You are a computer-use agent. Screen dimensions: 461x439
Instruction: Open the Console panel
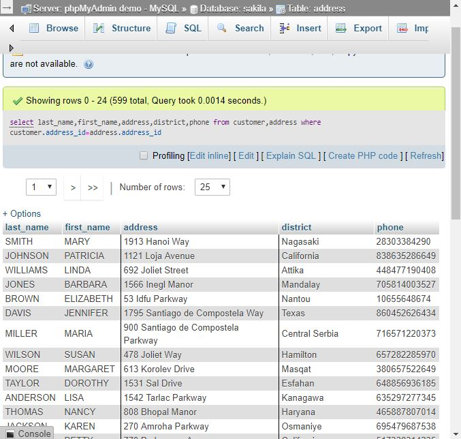click(27, 434)
